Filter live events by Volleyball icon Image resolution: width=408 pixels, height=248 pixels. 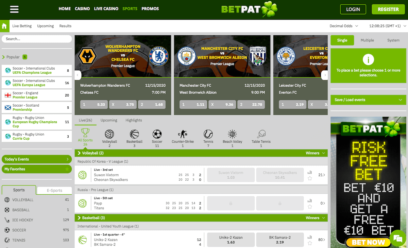[109, 134]
